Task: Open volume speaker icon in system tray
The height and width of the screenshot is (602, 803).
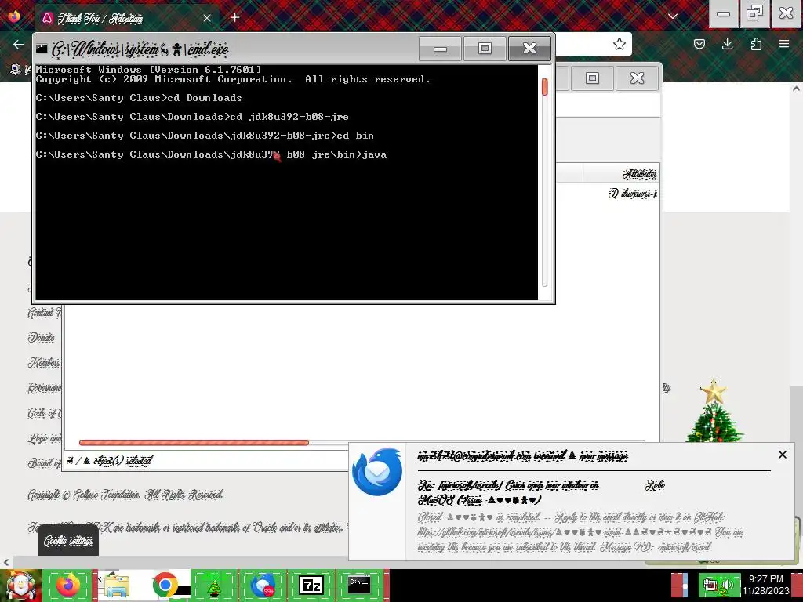Action: click(728, 585)
